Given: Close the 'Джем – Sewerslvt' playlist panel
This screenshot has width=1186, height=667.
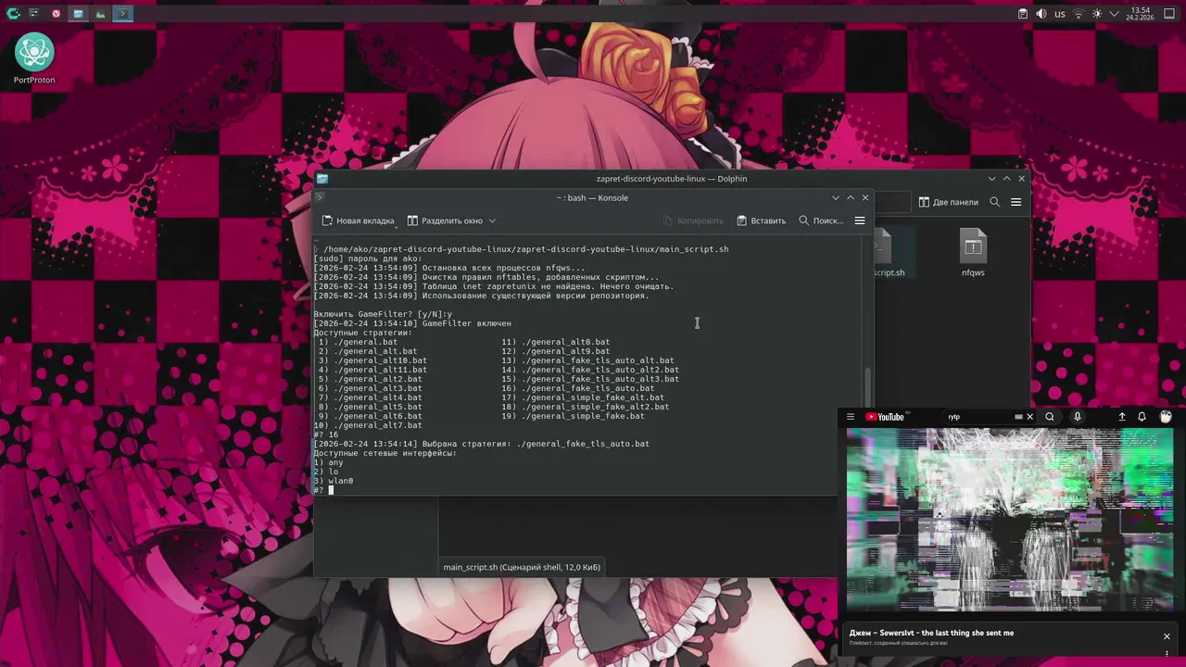Looking at the screenshot, I should [1167, 636].
